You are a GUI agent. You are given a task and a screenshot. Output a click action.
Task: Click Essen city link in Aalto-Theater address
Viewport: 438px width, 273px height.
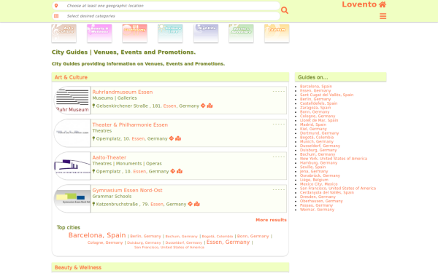pyautogui.click(x=139, y=171)
